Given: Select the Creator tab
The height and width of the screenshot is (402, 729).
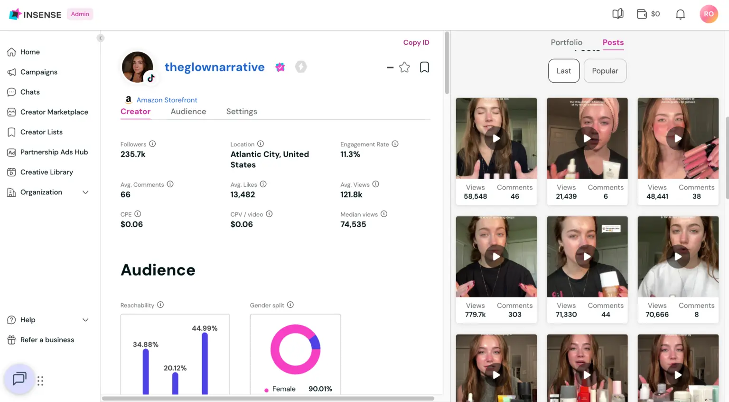Looking at the screenshot, I should 135,112.
